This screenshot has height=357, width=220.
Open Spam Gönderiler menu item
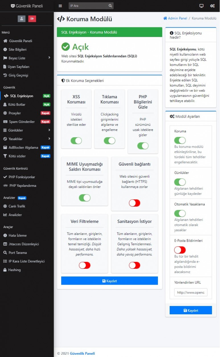pyautogui.click(x=27, y=122)
